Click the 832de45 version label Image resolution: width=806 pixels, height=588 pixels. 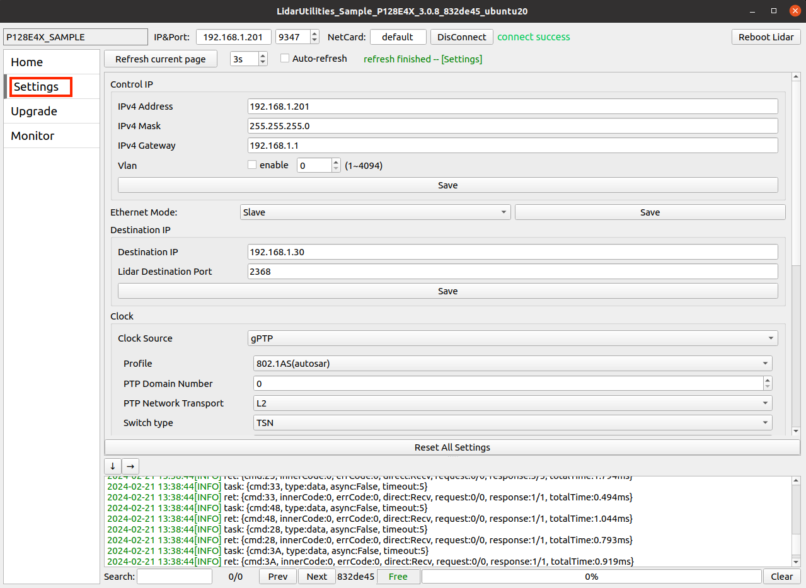[356, 577]
